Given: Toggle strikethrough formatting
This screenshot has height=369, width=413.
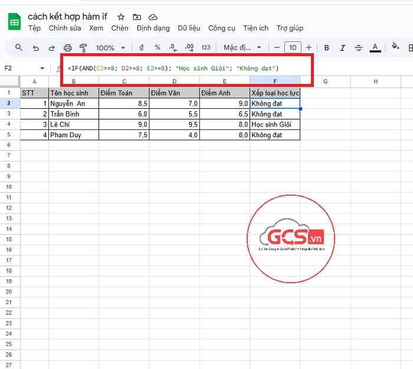Looking at the screenshot, I should tap(358, 47).
